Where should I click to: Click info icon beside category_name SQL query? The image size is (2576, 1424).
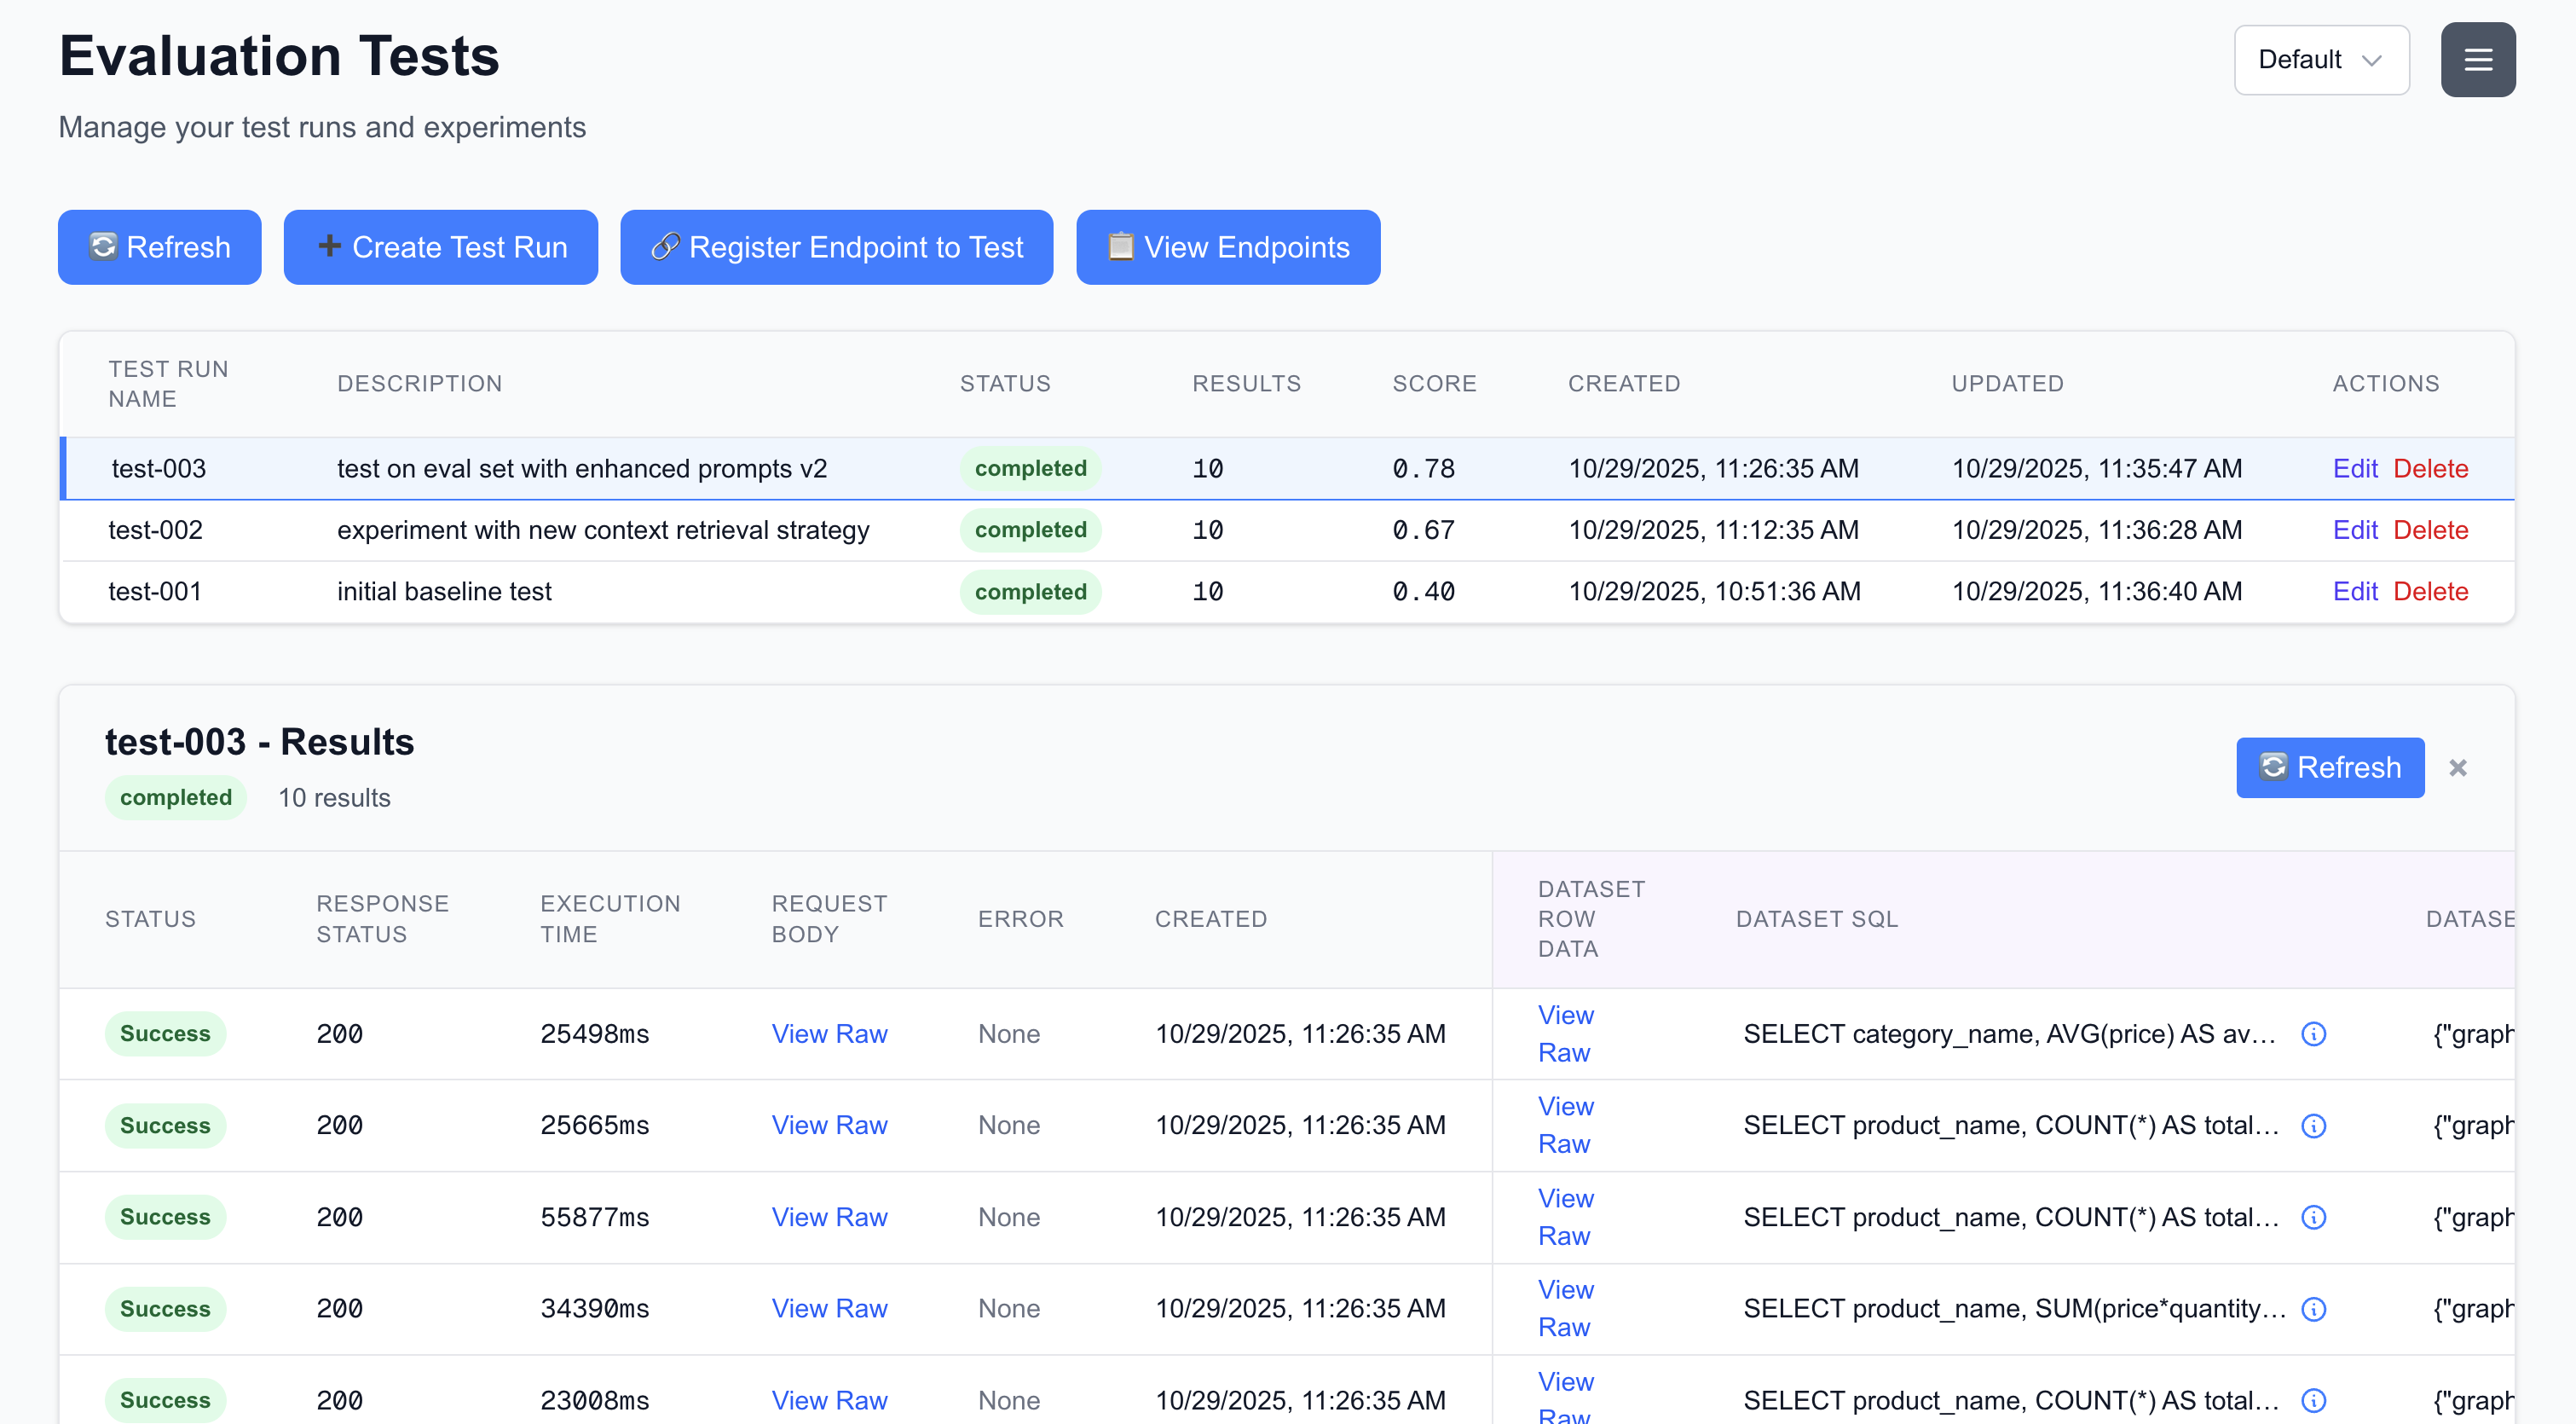pyautogui.click(x=2313, y=1034)
